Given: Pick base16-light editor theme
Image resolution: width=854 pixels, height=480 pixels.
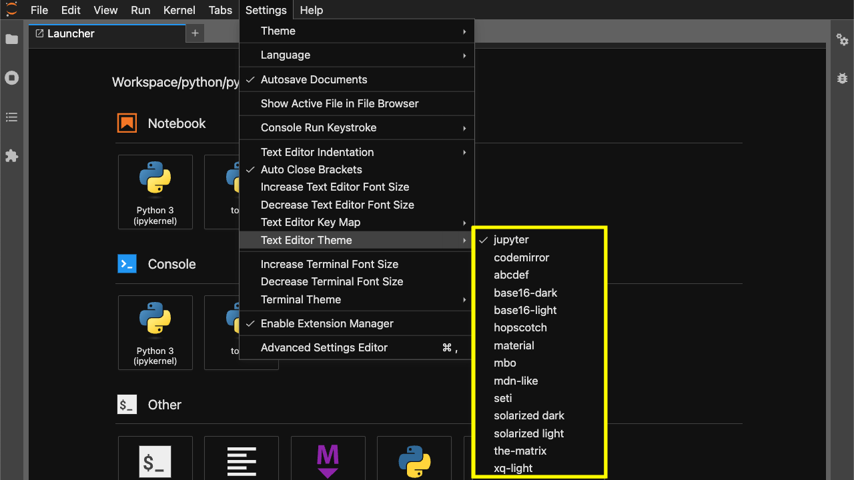Looking at the screenshot, I should point(539,310).
